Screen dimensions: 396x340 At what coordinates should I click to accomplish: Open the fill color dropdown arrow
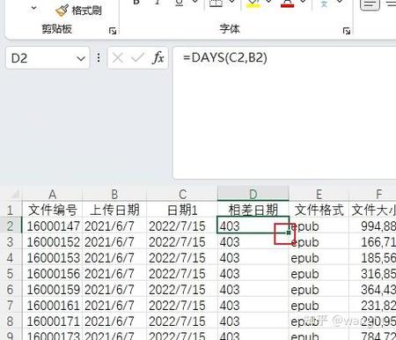pos(268,2)
